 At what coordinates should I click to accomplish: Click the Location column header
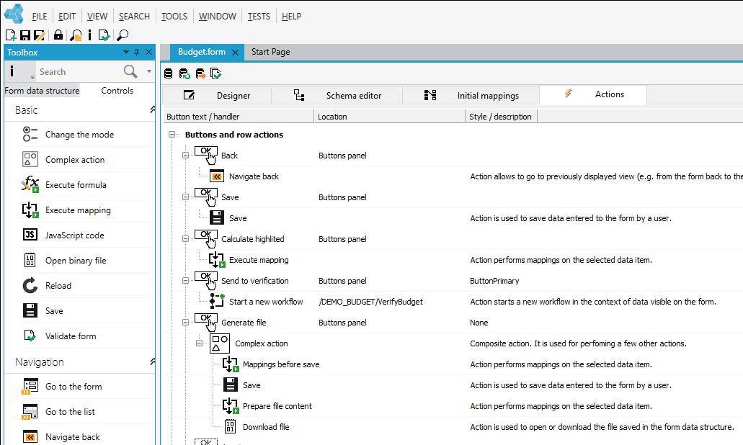click(x=389, y=117)
